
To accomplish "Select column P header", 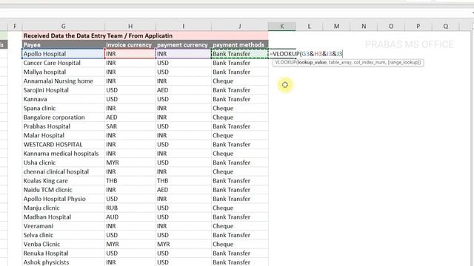I will [418, 27].
